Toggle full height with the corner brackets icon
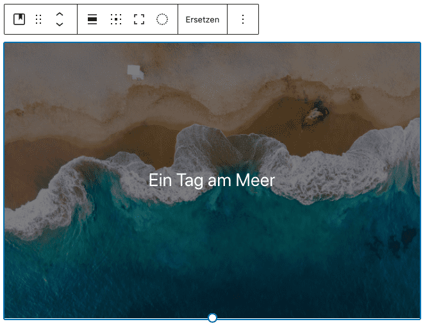Image resolution: width=425 pixels, height=324 pixels. (x=139, y=19)
